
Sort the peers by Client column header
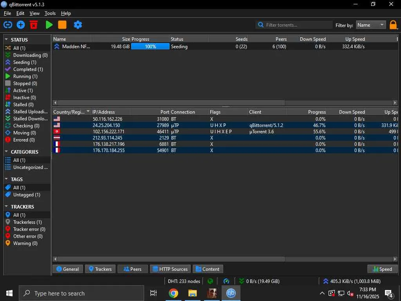coord(267,112)
